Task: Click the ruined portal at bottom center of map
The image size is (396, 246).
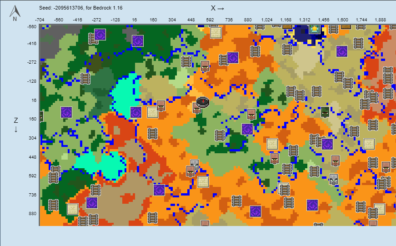Action: click(x=256, y=211)
